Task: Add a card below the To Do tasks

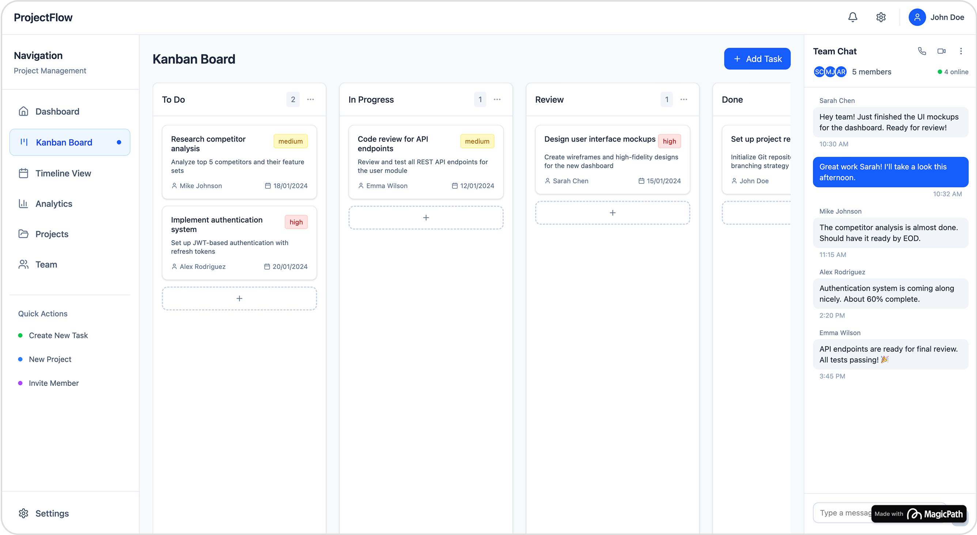Action: click(x=239, y=299)
